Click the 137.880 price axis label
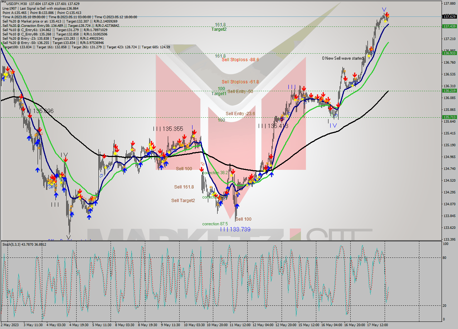The image size is (458, 329). [449, 3]
